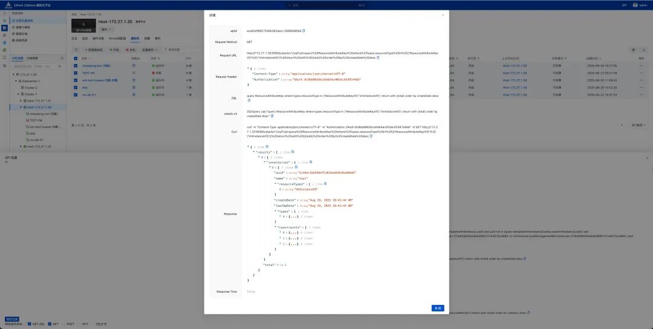Select first host detail tab (overview)
This screenshot has width=653, height=329.
[74, 38]
